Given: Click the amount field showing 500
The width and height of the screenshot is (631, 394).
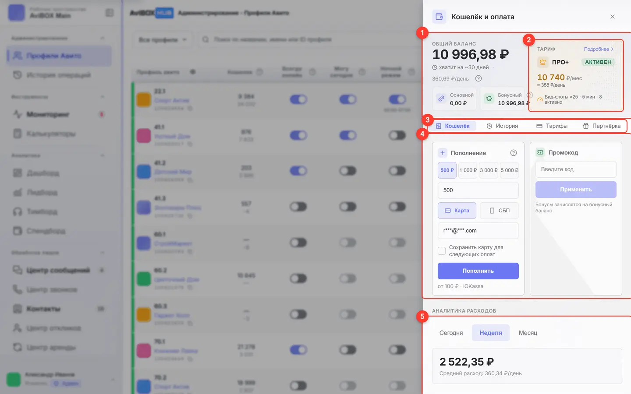Looking at the screenshot, I should (x=478, y=190).
